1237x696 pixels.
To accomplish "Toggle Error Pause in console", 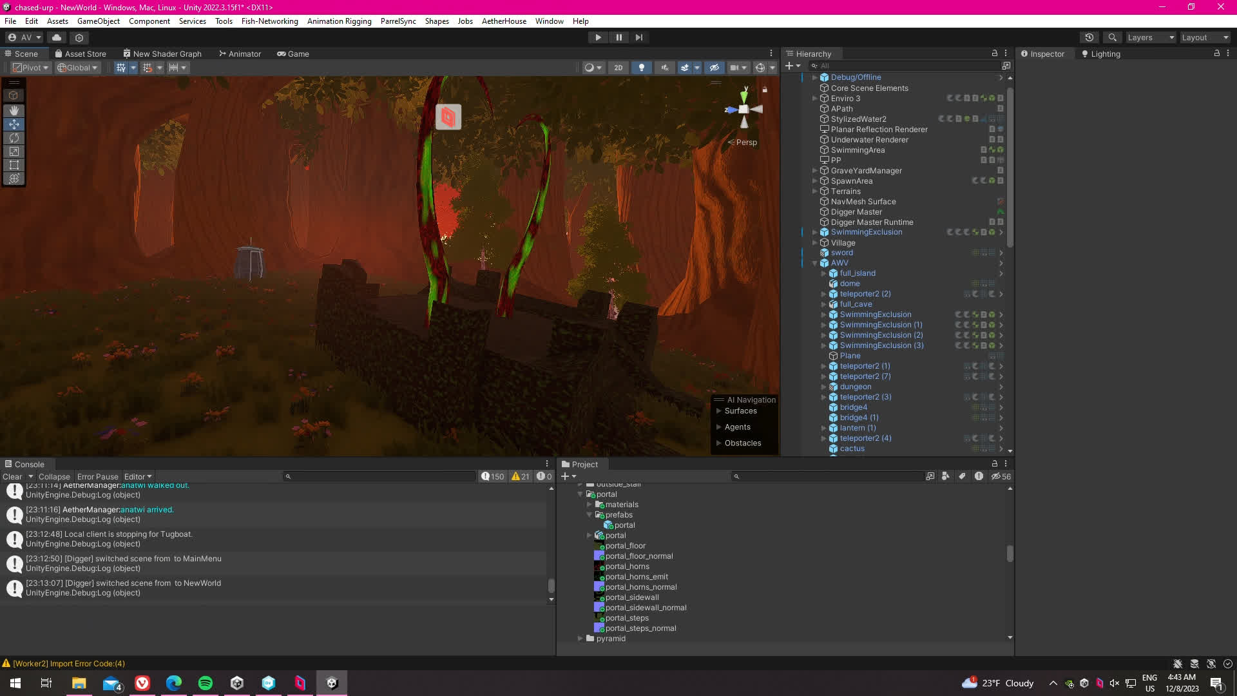I will (x=97, y=476).
